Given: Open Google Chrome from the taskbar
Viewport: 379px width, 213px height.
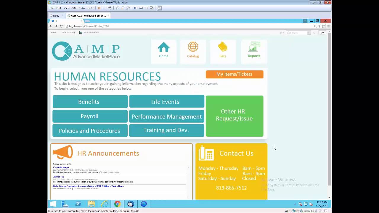Looking at the screenshot, I should point(118,204).
